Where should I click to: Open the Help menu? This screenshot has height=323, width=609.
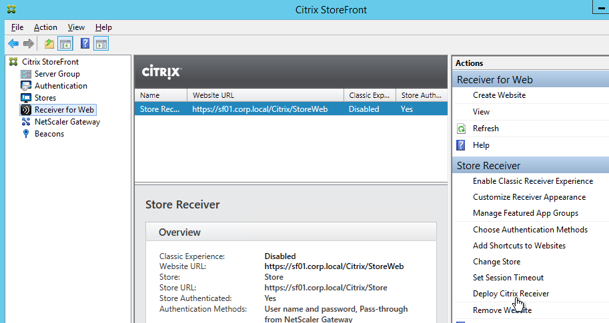103,27
